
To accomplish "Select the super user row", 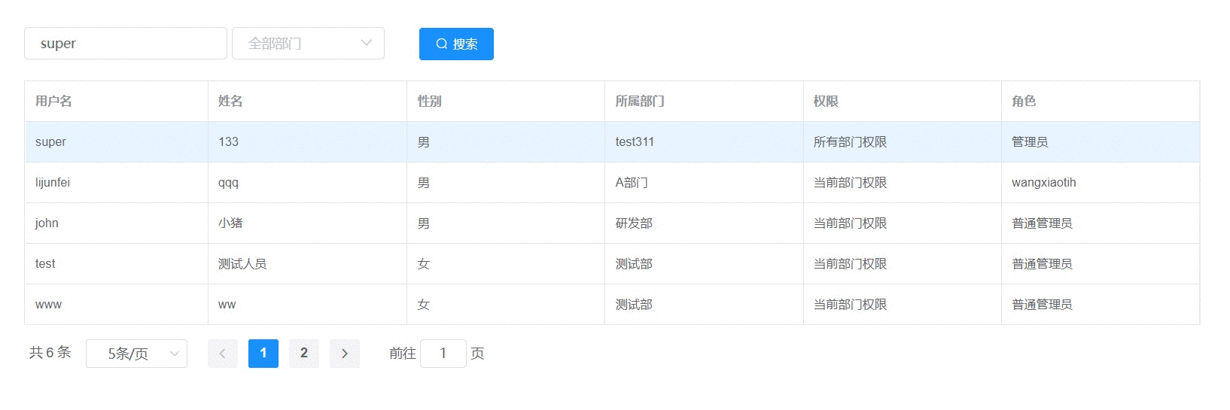I will (x=612, y=142).
